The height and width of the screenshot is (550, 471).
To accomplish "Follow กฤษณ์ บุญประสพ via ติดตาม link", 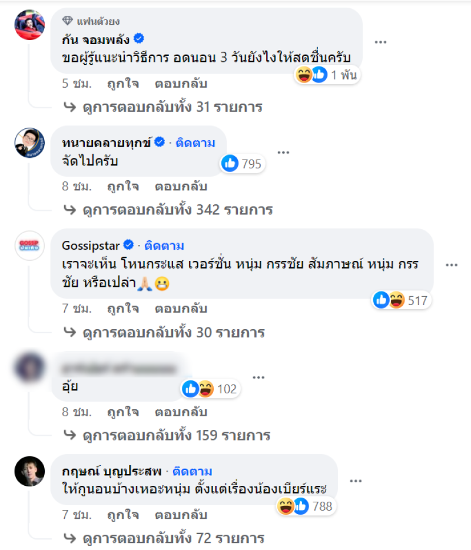I will click(x=193, y=471).
